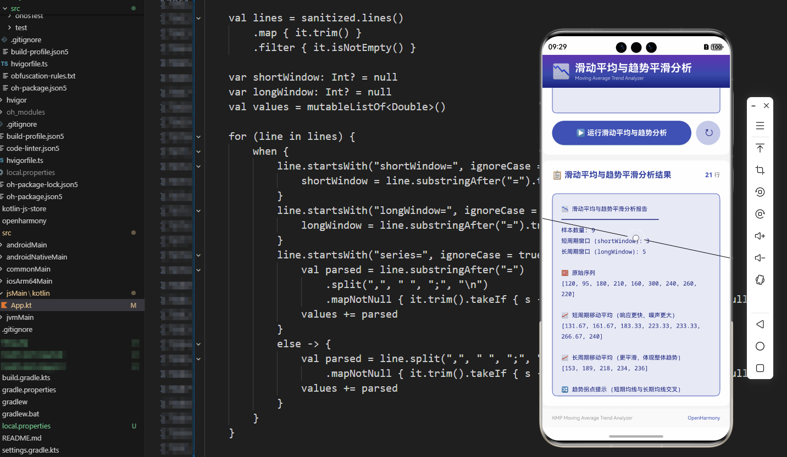Screen dimensions: 787x457
Task: Fold the 'when {' block
Action: click(198, 151)
